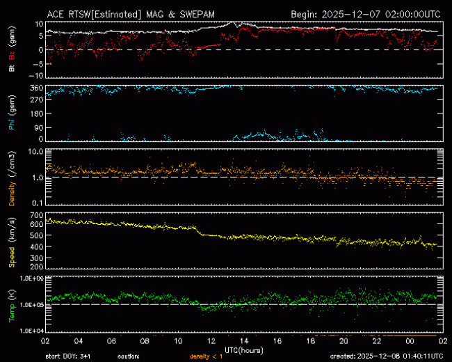Click the "-10" tick in the Bt Bz panel
This screenshot has height=362, width=452.
pyautogui.click(x=35, y=76)
